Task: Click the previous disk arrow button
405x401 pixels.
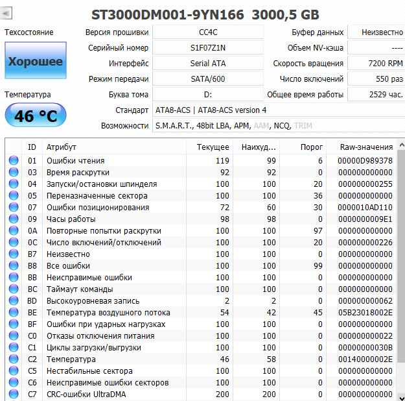Action: pyautogui.click(x=6, y=13)
